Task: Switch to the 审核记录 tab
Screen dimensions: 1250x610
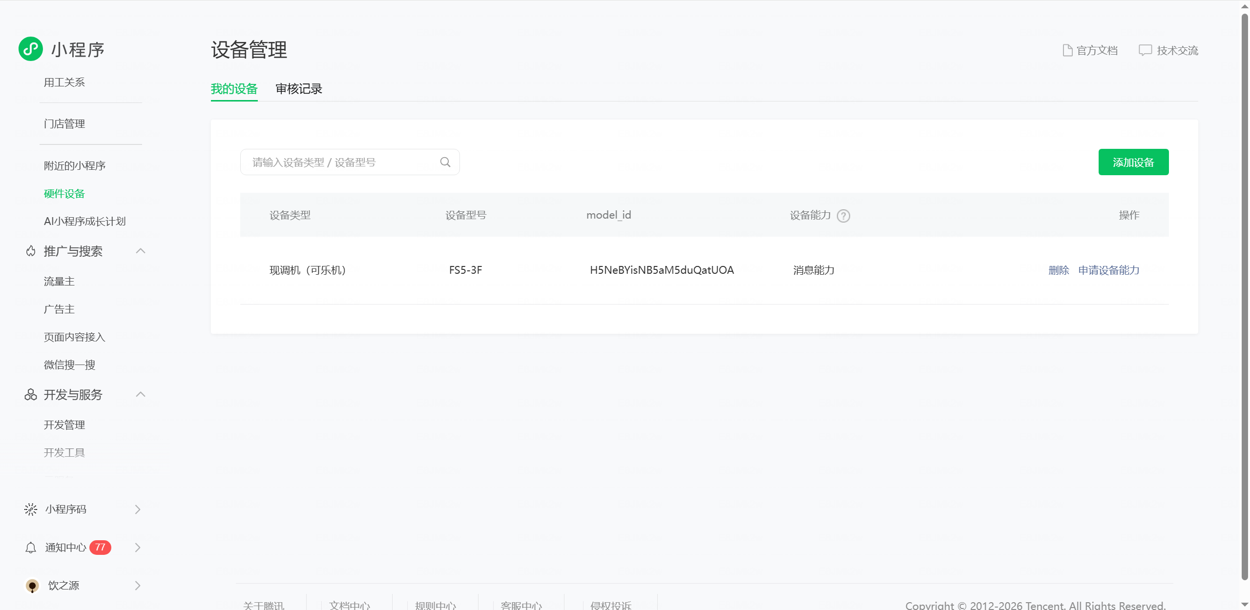Action: pos(299,89)
